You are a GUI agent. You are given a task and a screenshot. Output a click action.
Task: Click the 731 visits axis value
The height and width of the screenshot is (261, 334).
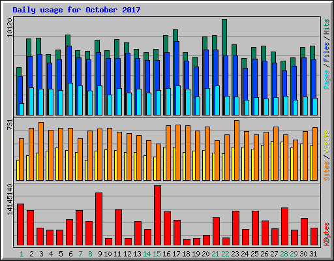[x=10, y=125]
